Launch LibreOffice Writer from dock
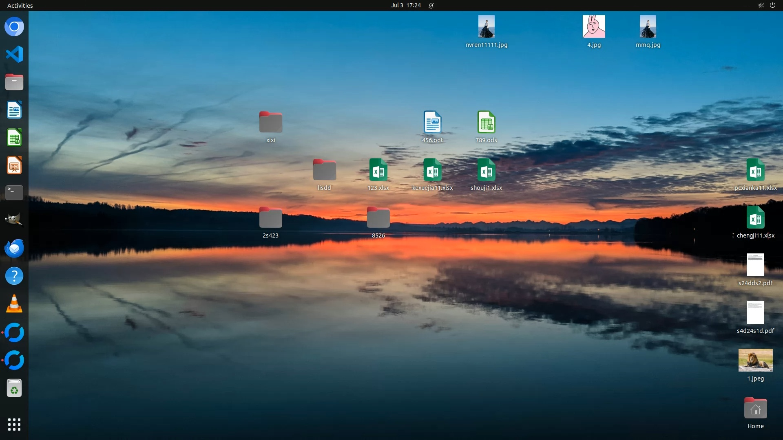This screenshot has width=783, height=440. 14,110
